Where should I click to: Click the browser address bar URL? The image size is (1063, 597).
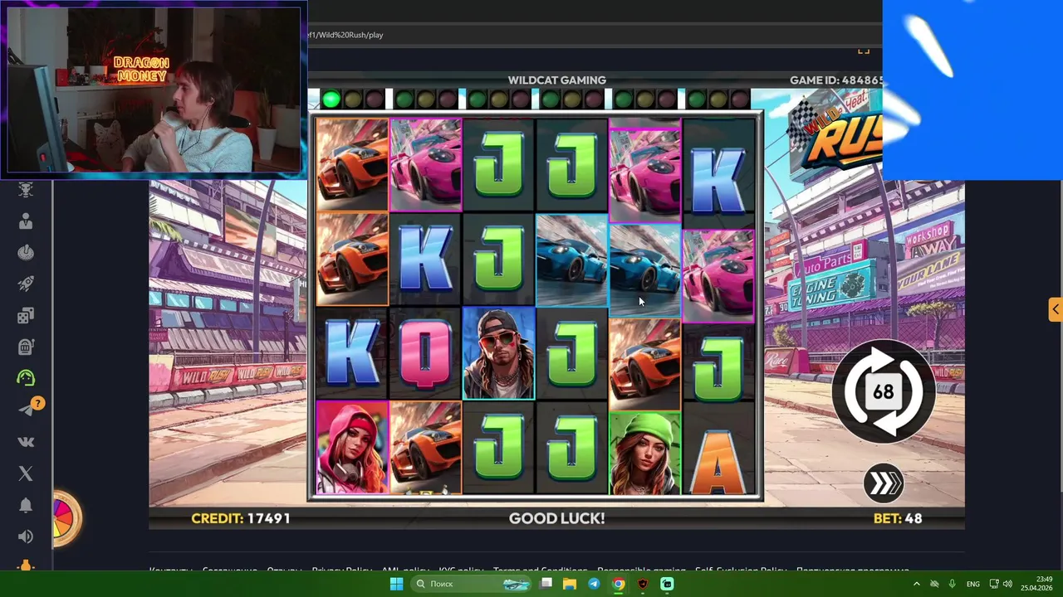tap(345, 35)
